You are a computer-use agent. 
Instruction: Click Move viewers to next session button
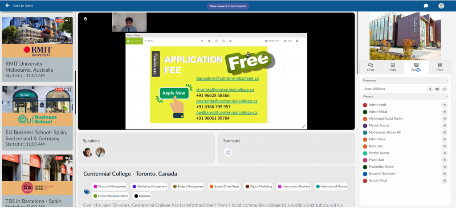pyautogui.click(x=228, y=6)
